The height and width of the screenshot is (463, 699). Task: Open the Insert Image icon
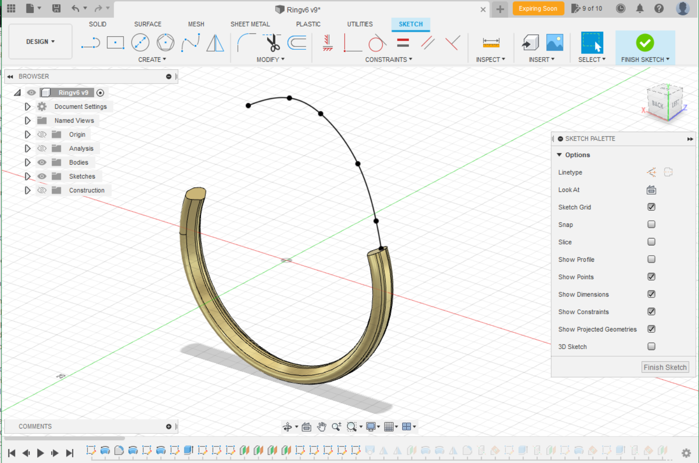[555, 43]
